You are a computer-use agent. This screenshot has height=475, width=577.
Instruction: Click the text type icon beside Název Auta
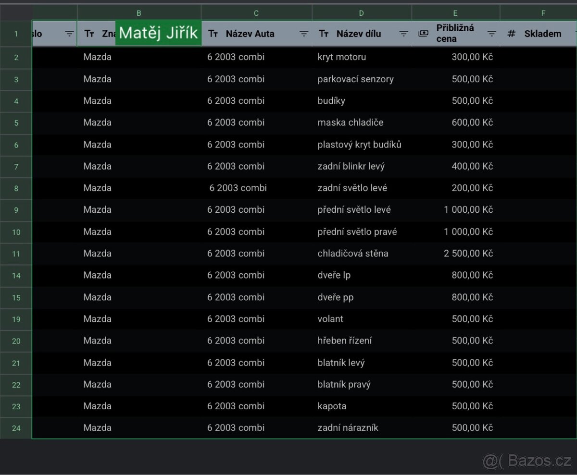tap(213, 34)
